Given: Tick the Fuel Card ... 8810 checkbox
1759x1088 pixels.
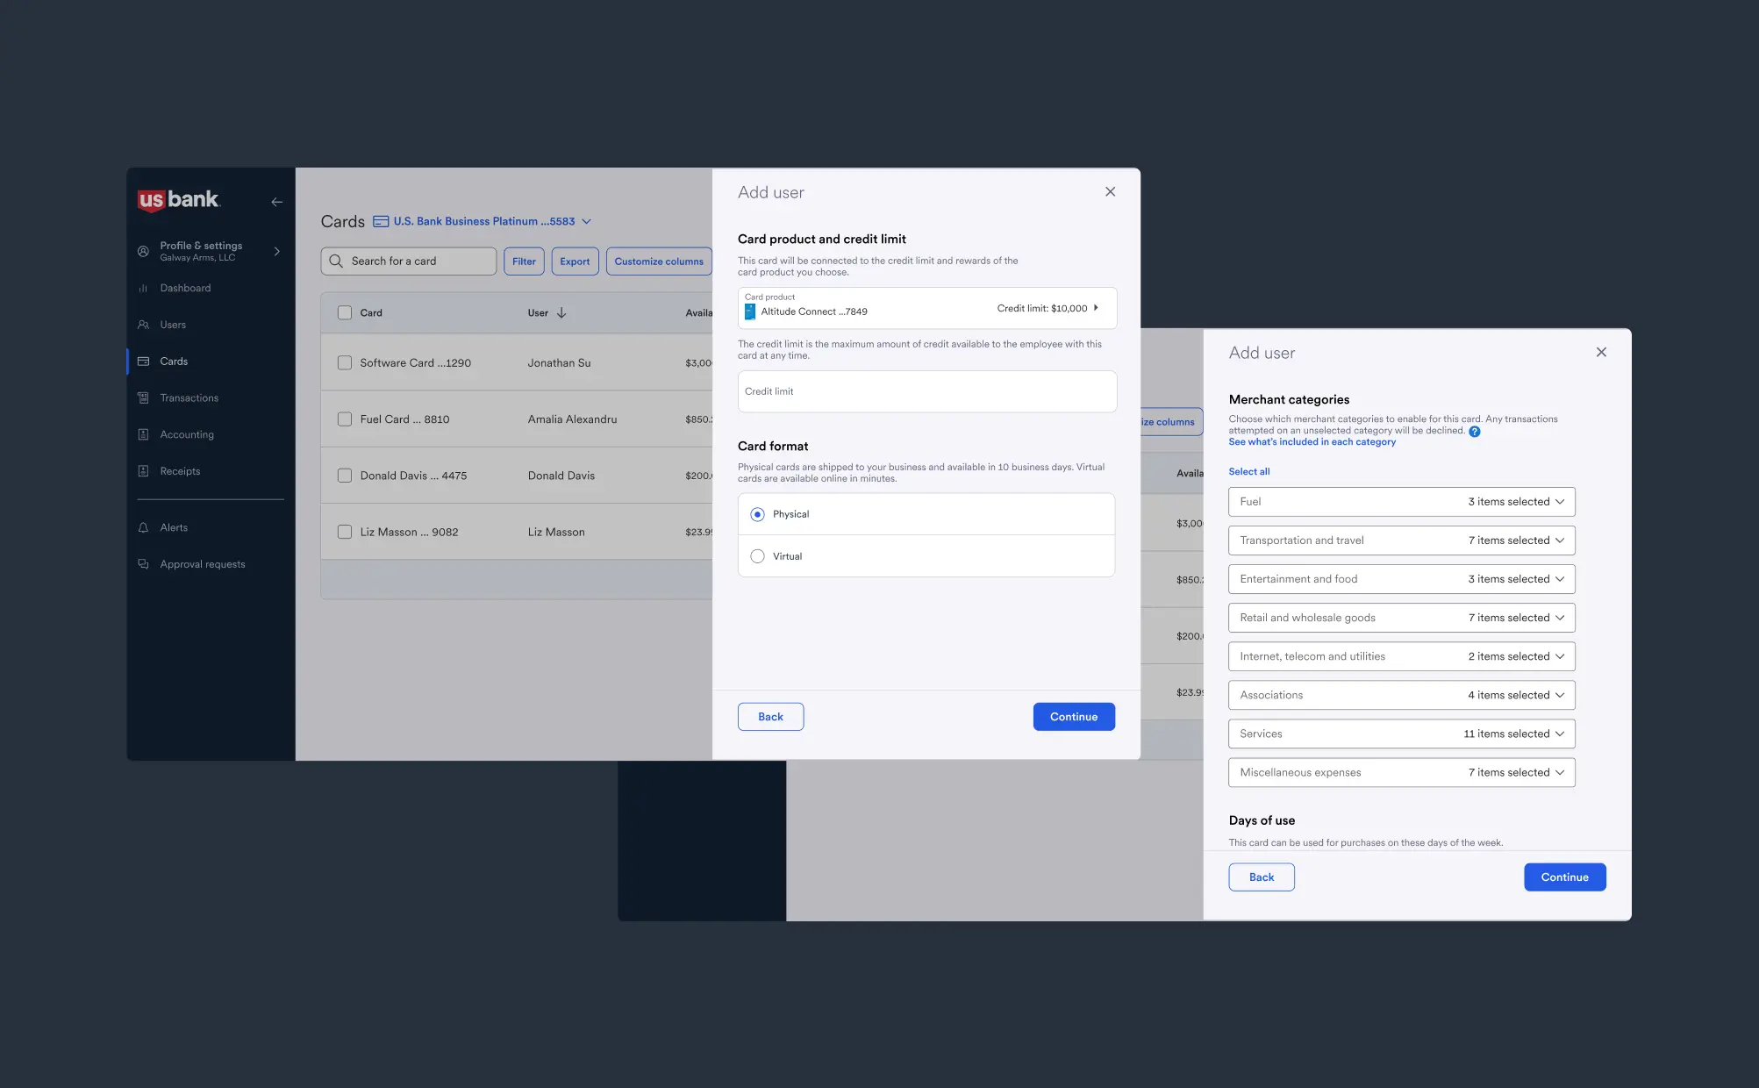Looking at the screenshot, I should 345,419.
